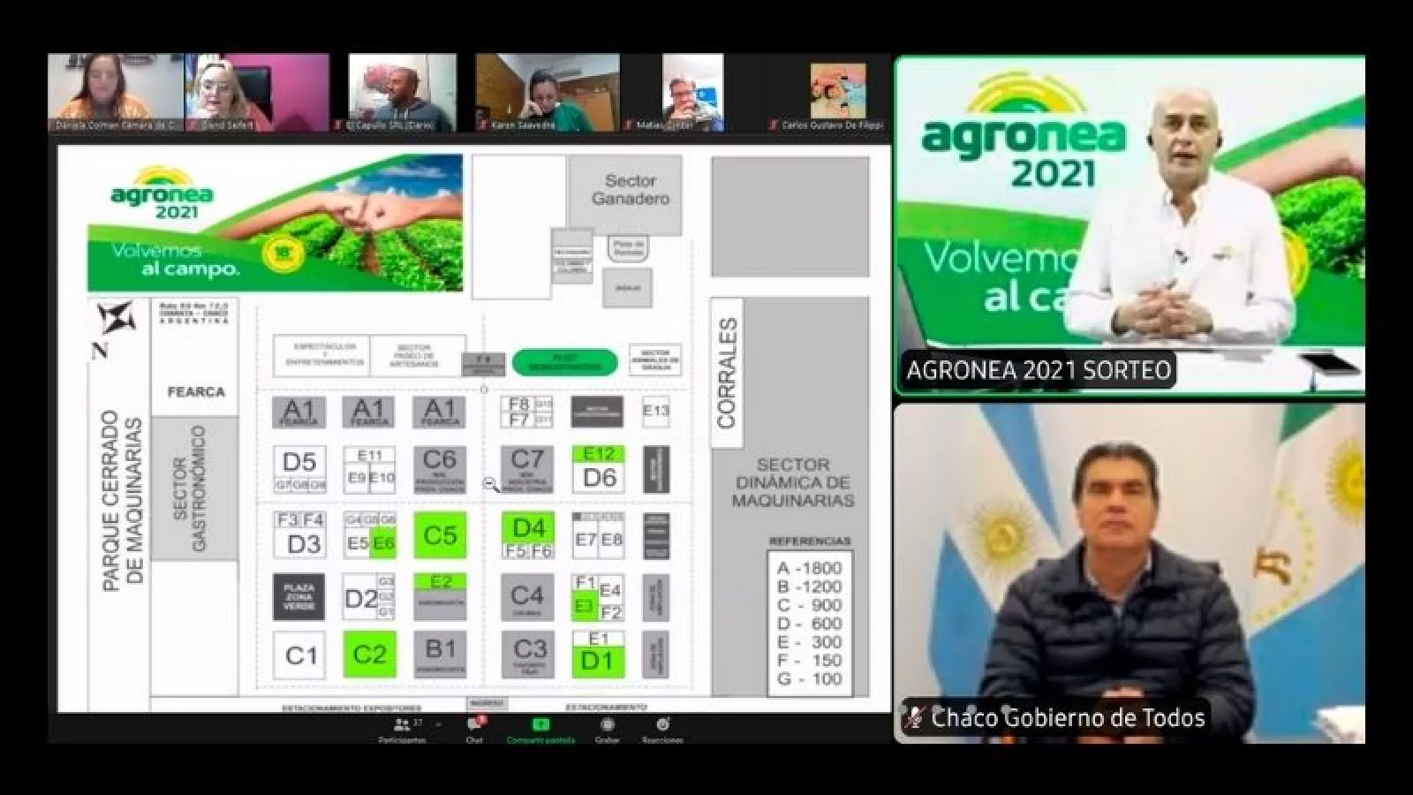Open the Chat panel with unread badge
Image resolution: width=1413 pixels, height=795 pixels.
(474, 726)
